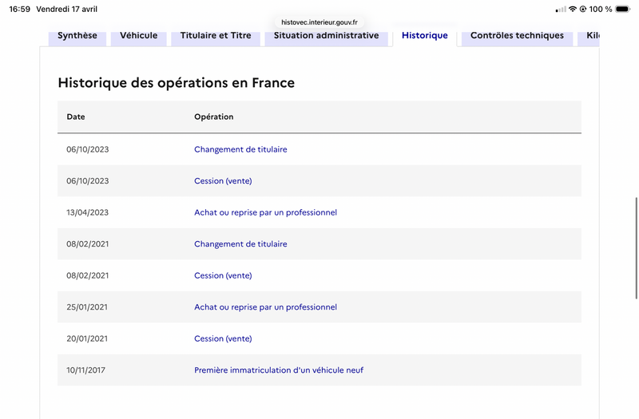Open the partially visible Kilométrage tab
The height and width of the screenshot is (419, 639).
click(x=592, y=36)
